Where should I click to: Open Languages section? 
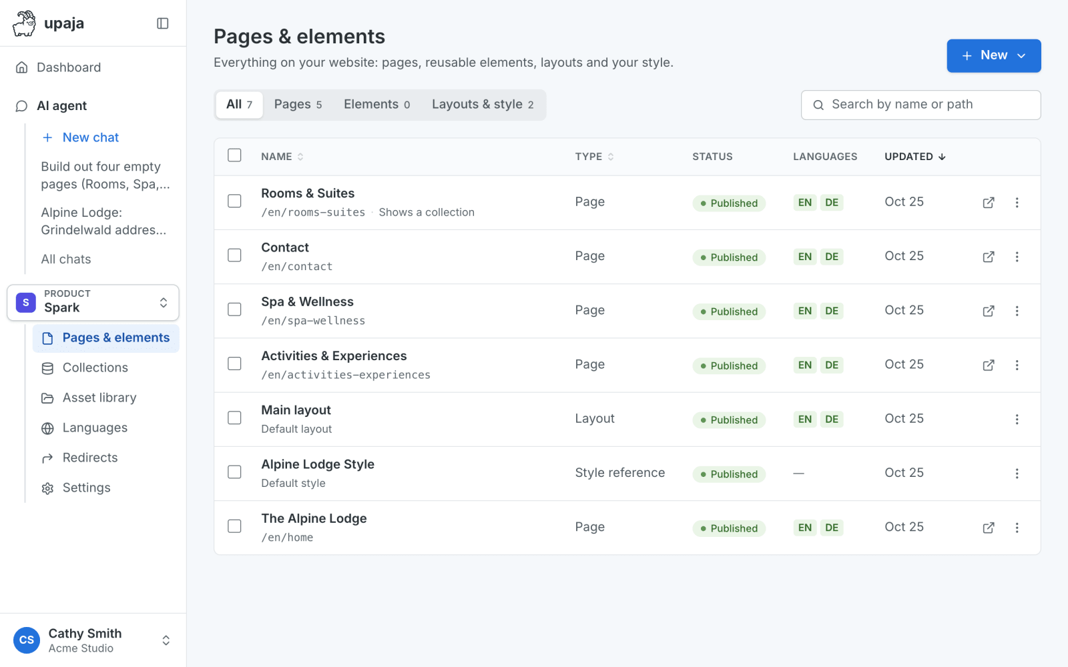tap(105, 428)
